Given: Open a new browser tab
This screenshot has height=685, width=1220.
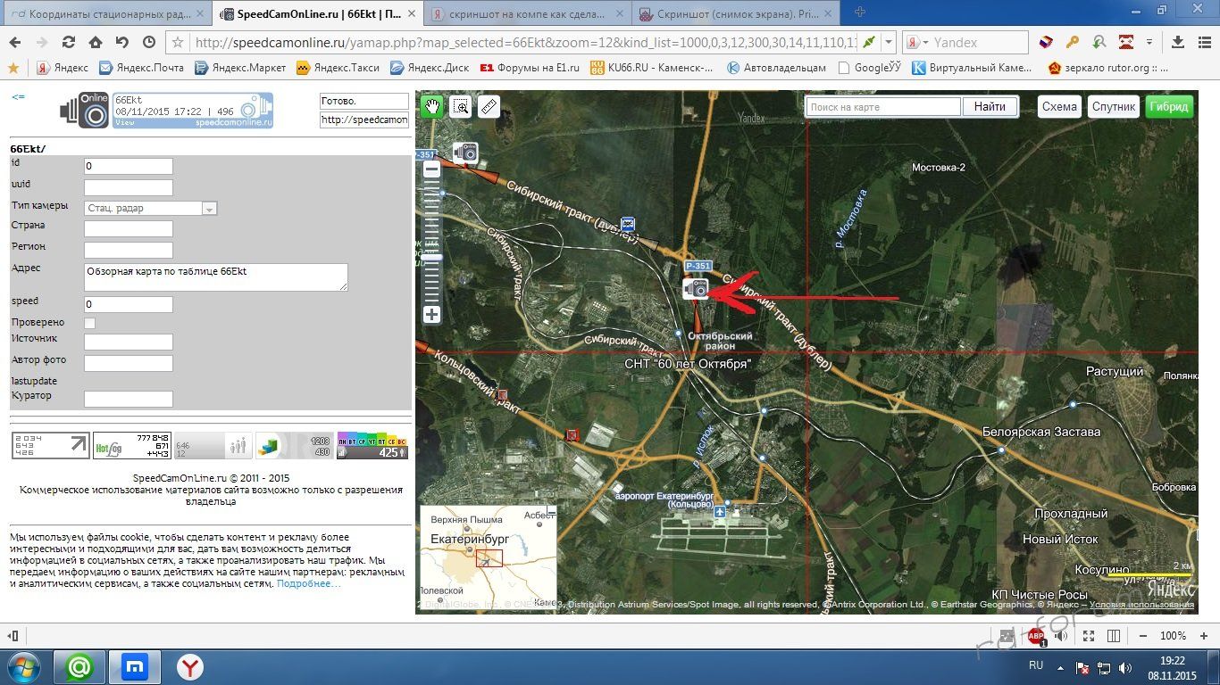Looking at the screenshot, I should [859, 12].
